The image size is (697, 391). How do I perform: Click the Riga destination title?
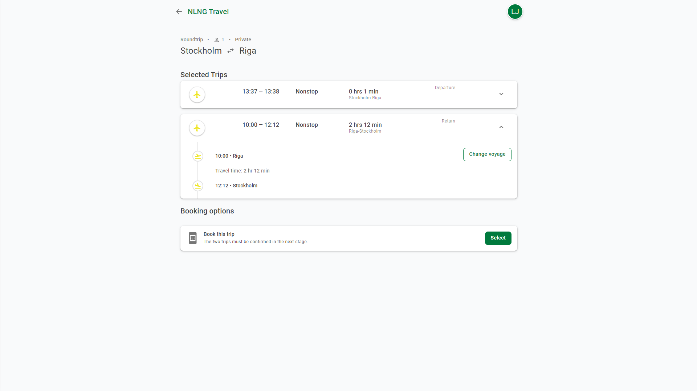coord(248,51)
